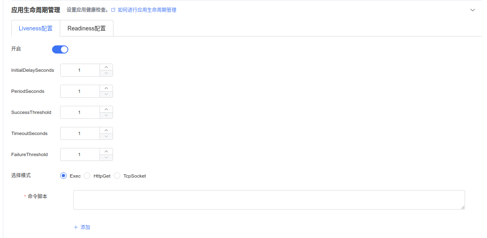The width and height of the screenshot is (487, 238).
Task: Switch to the Liveness配置 tab
Action: tap(35, 28)
